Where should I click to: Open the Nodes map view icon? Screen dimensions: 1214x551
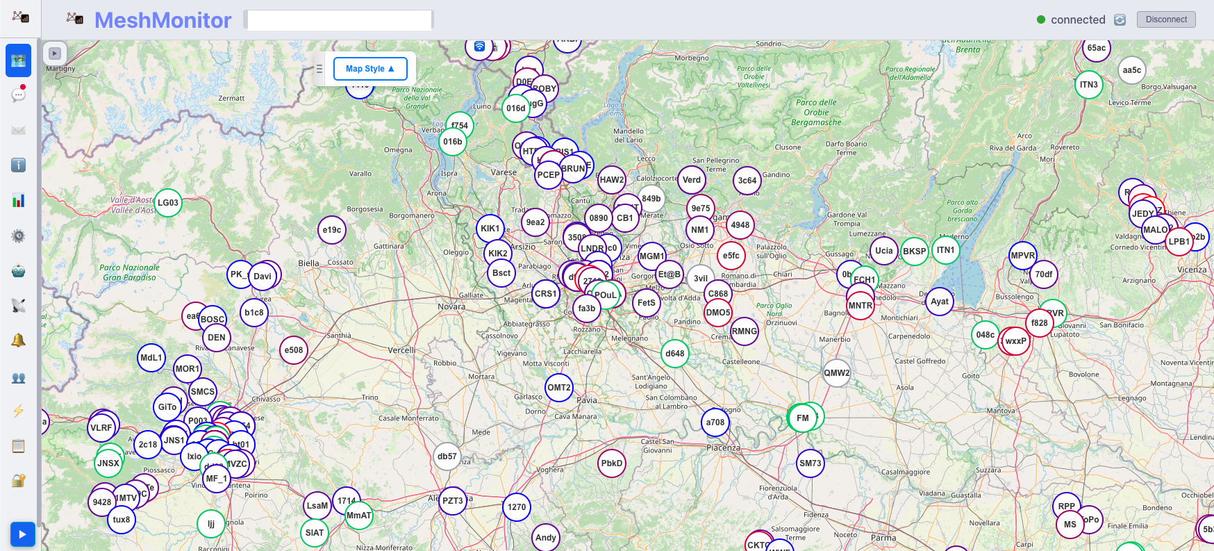click(x=19, y=60)
